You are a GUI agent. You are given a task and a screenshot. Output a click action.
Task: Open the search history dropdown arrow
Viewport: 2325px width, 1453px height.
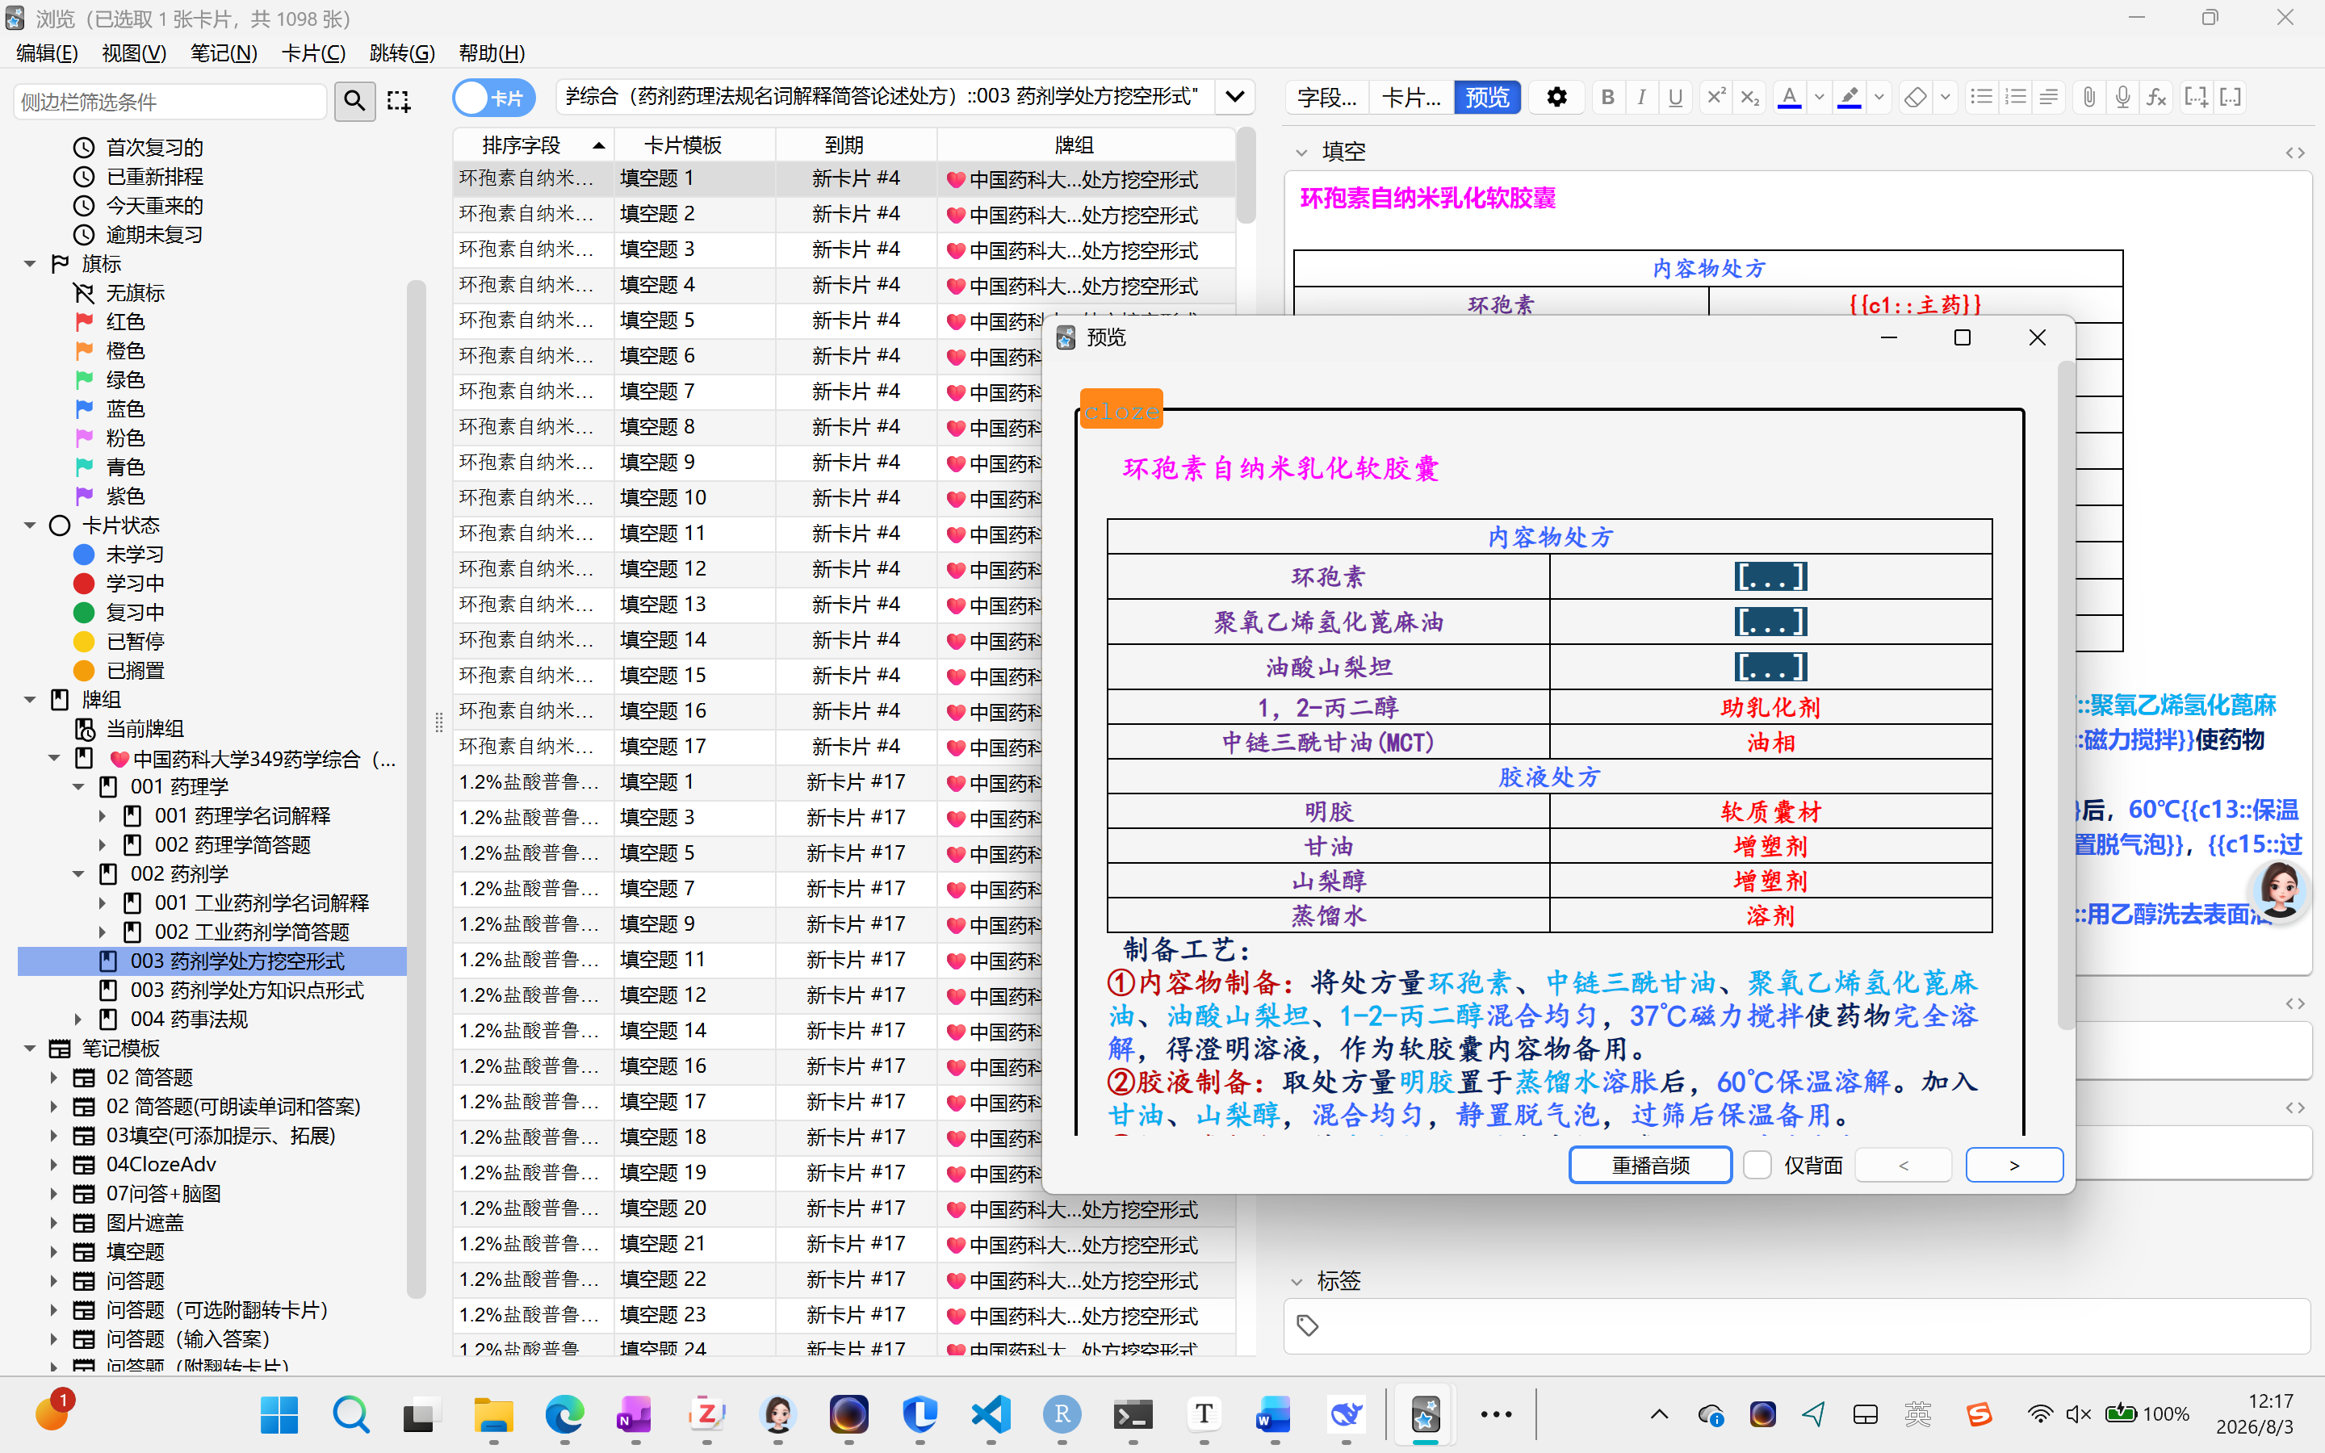pyautogui.click(x=1235, y=97)
